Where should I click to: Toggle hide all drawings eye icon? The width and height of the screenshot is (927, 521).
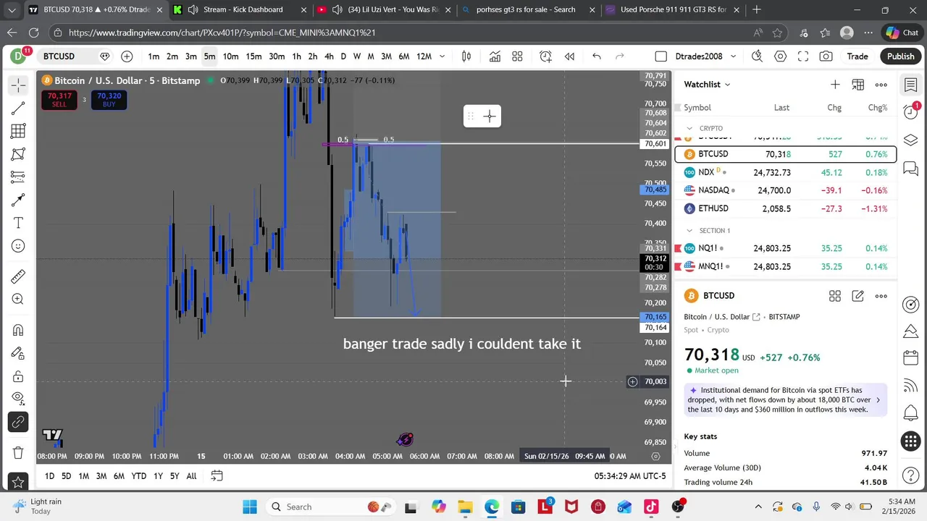click(x=18, y=397)
